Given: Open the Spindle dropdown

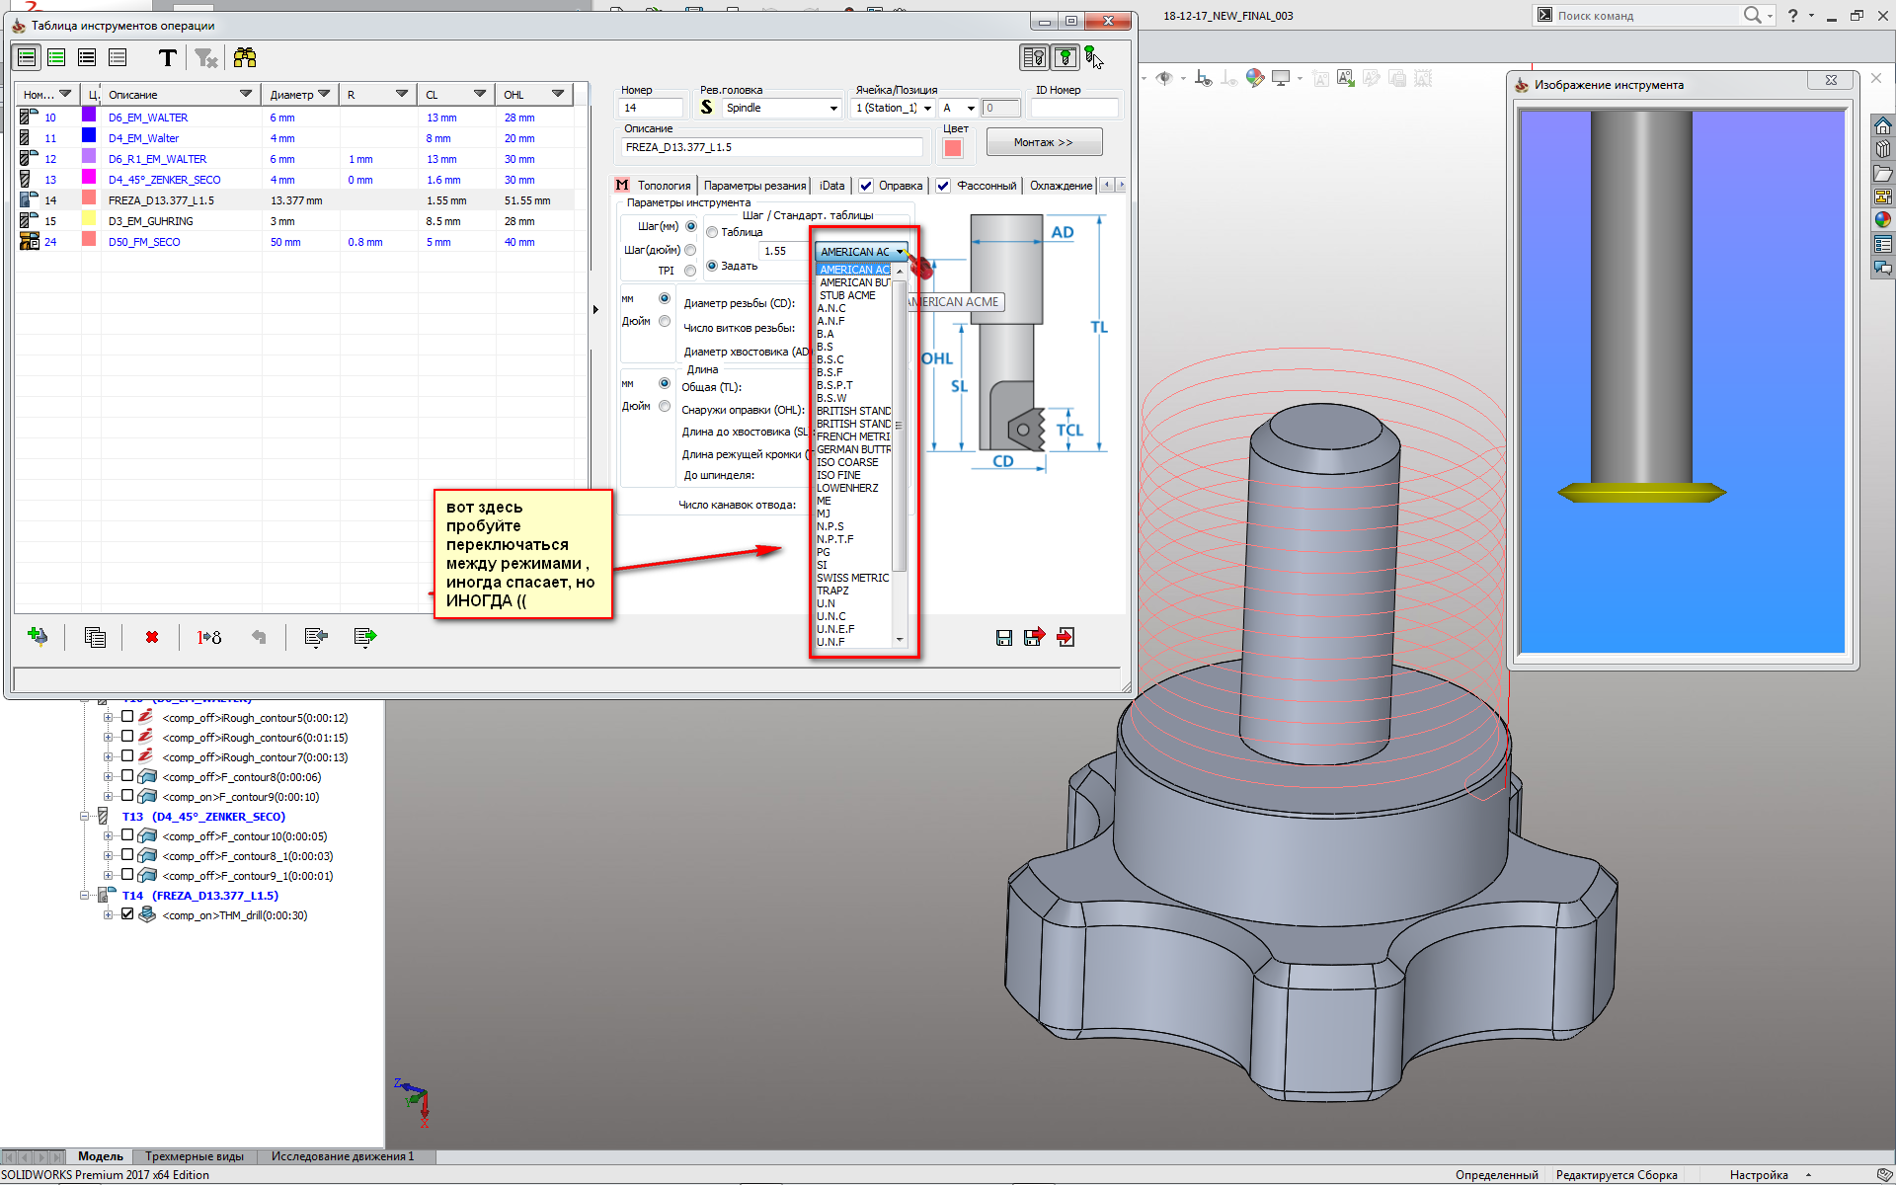Looking at the screenshot, I should pos(833,108).
